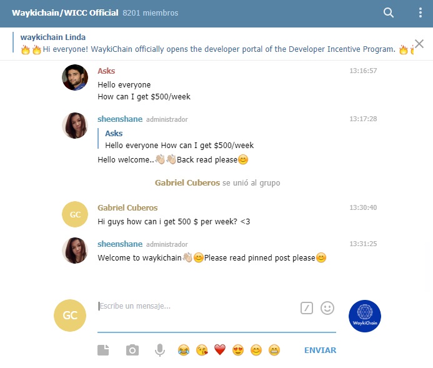Viewport: 433px width, 368px height.
Task: Click the camera photo upload icon
Action: click(132, 350)
